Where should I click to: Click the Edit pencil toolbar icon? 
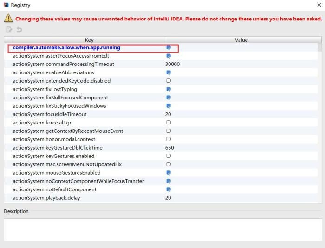tap(9, 30)
